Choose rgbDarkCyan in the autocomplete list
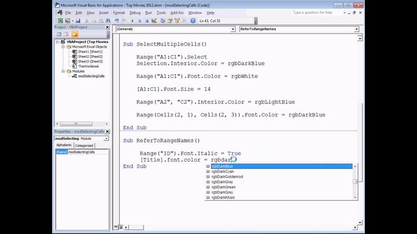This screenshot has width=417, height=234. (279, 172)
